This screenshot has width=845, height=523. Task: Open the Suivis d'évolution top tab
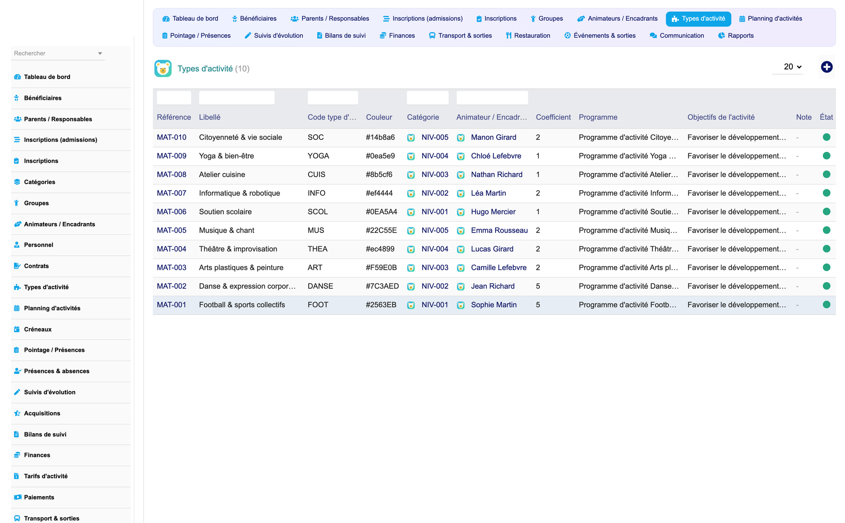tap(274, 36)
